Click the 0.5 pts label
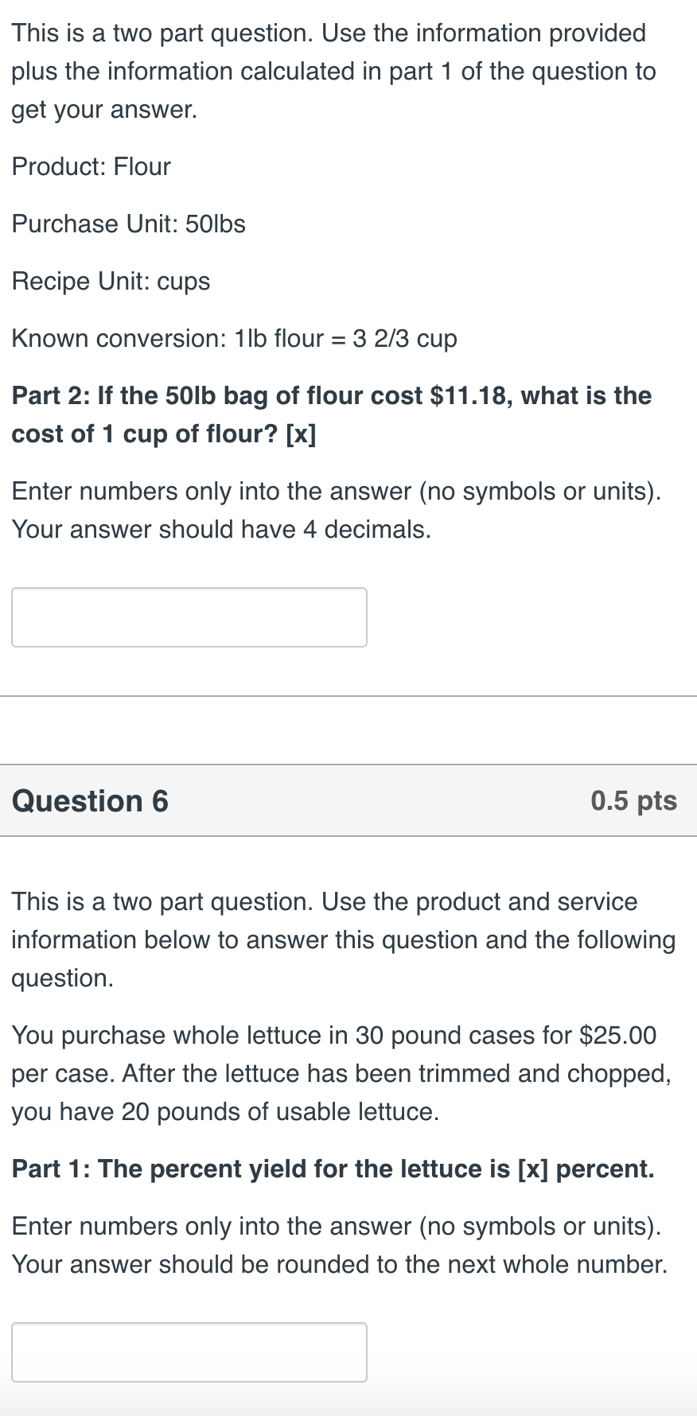The image size is (697, 1416). [x=634, y=801]
